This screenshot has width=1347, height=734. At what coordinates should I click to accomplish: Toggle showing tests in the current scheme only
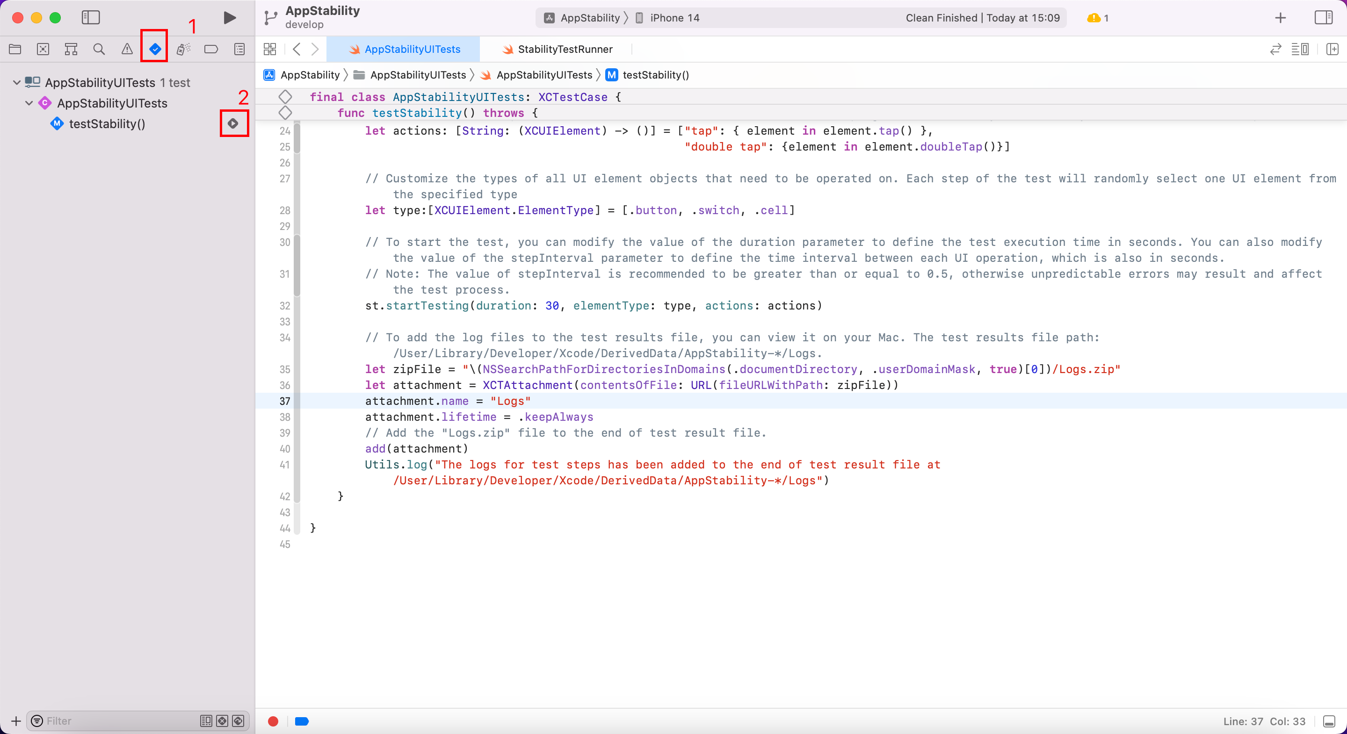pos(206,721)
